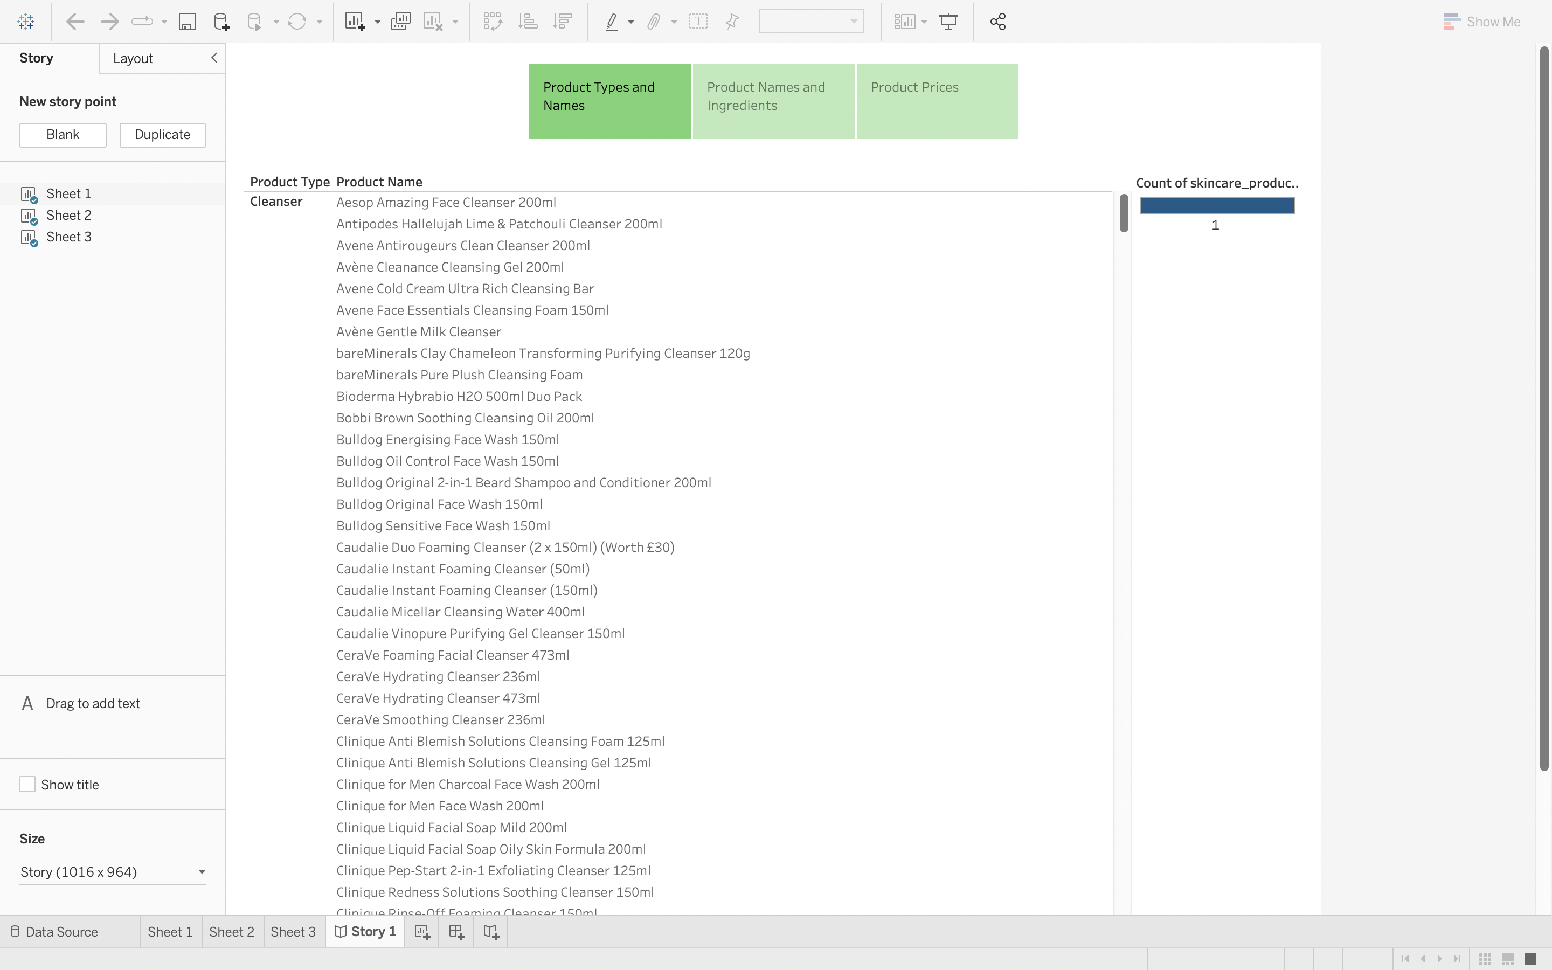The height and width of the screenshot is (970, 1552).
Task: Click the Swap rows and columns icon
Action: click(x=493, y=22)
